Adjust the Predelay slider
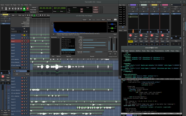The height and width of the screenshot is (116, 186). pos(95,38)
